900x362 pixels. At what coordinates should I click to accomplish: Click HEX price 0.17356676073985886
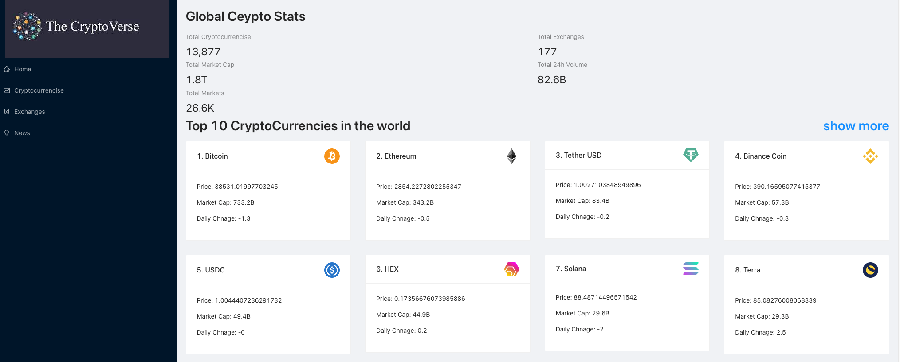coord(421,299)
